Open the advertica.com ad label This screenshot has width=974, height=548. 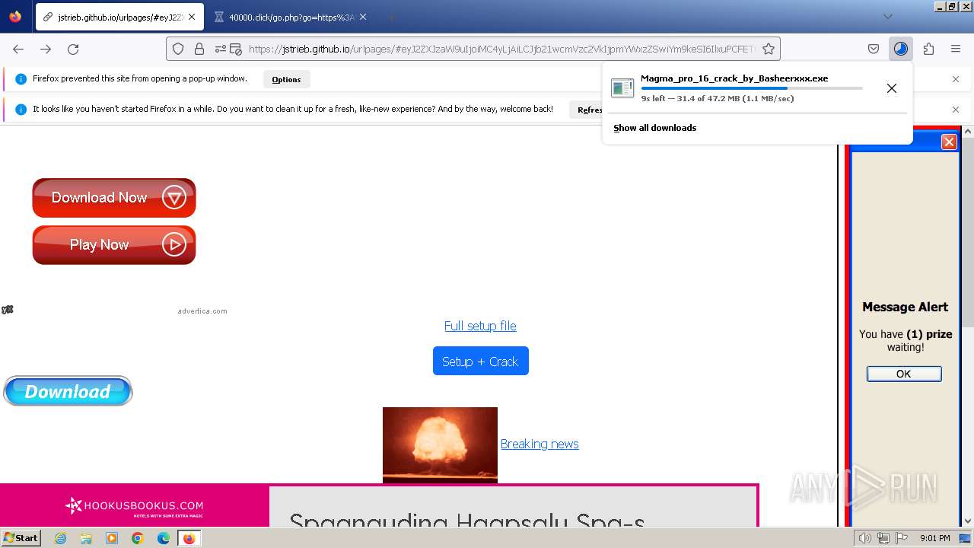[x=202, y=311]
